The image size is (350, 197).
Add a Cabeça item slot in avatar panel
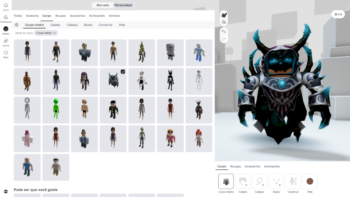pos(259,181)
